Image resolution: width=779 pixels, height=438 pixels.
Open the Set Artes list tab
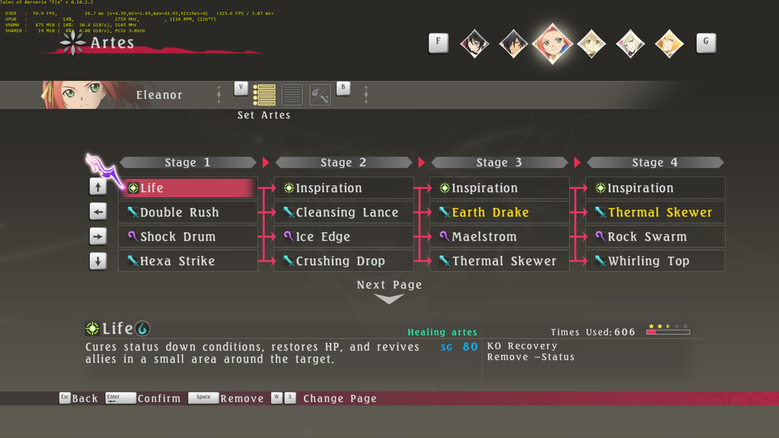[x=264, y=95]
